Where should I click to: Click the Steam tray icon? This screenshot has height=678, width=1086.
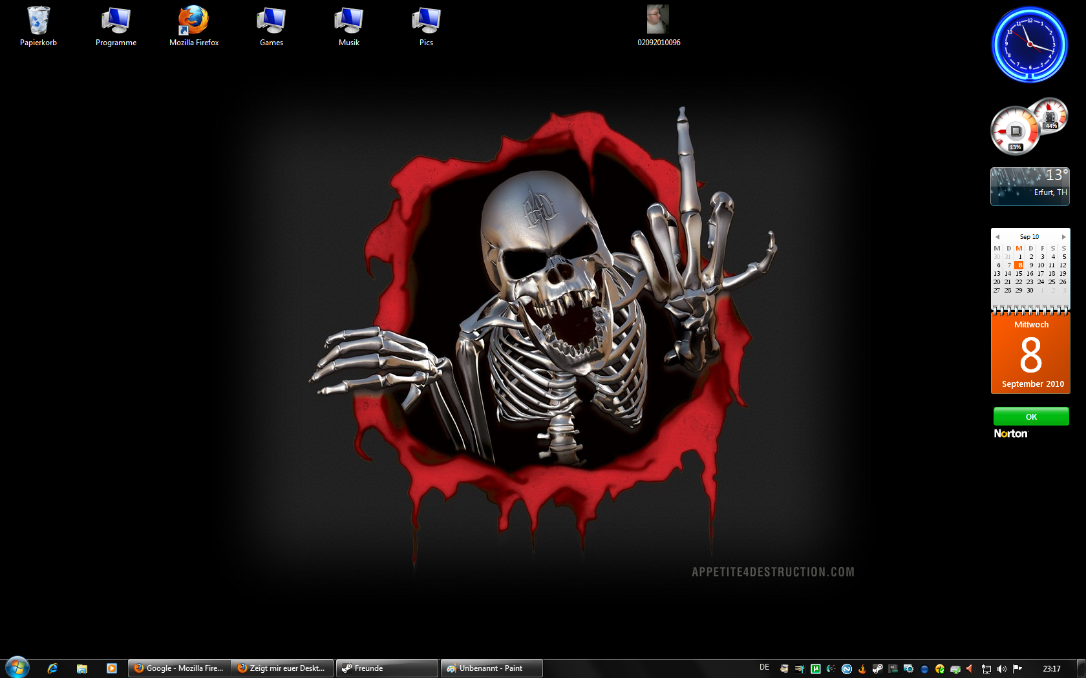click(x=877, y=669)
